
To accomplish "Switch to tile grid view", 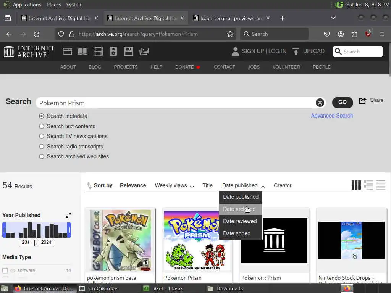I will 356,185.
